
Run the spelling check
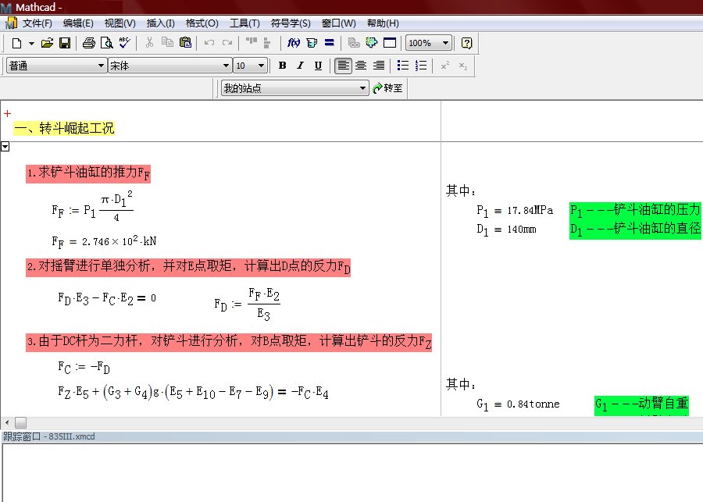coord(124,43)
